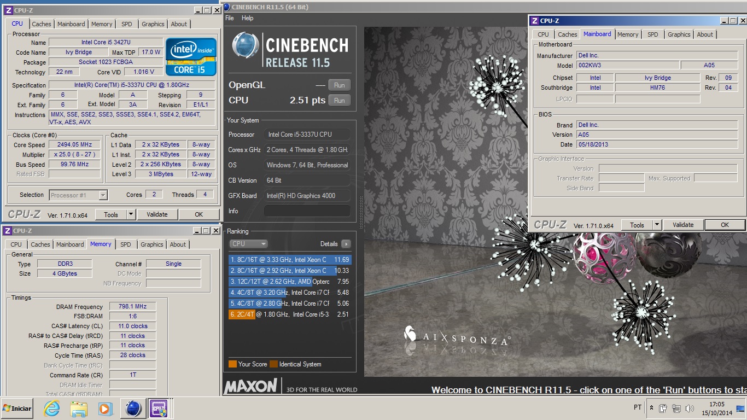Screen dimensions: 747x420
Task: Open the CPU tab in bottom-left CPU-Z
Action: (x=16, y=244)
